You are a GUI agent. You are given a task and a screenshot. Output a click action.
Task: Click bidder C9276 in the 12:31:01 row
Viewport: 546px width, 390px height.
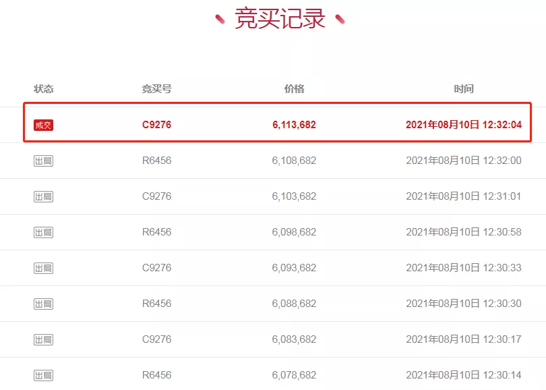pyautogui.click(x=156, y=196)
